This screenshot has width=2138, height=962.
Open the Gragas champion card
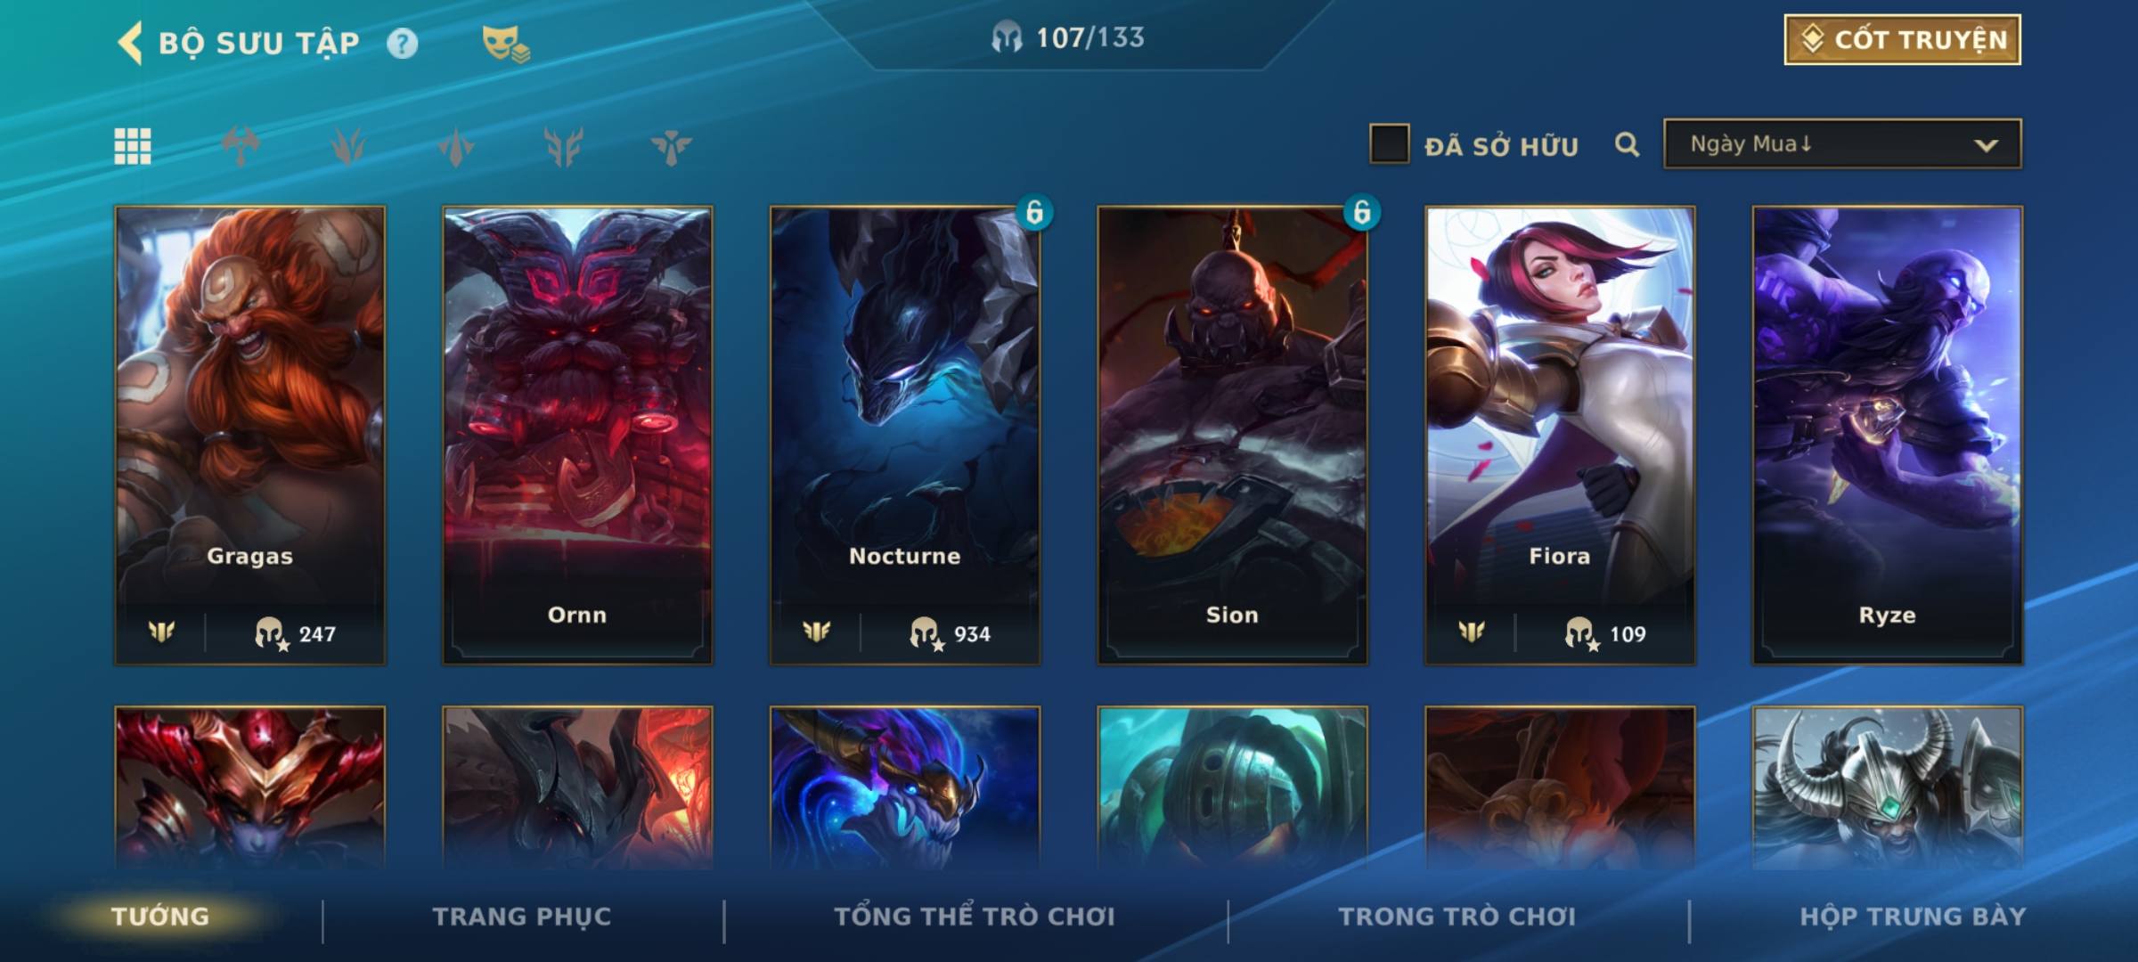[249, 435]
